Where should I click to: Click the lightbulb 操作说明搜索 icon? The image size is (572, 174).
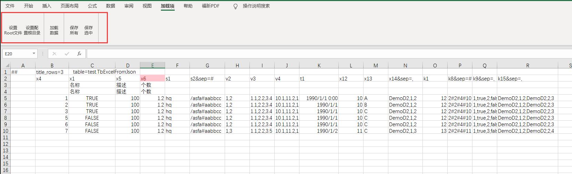236,6
